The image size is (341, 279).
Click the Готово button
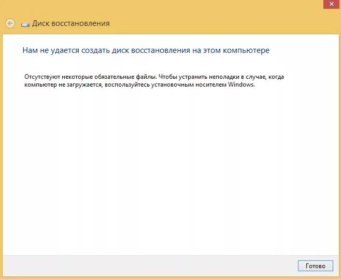(315, 266)
